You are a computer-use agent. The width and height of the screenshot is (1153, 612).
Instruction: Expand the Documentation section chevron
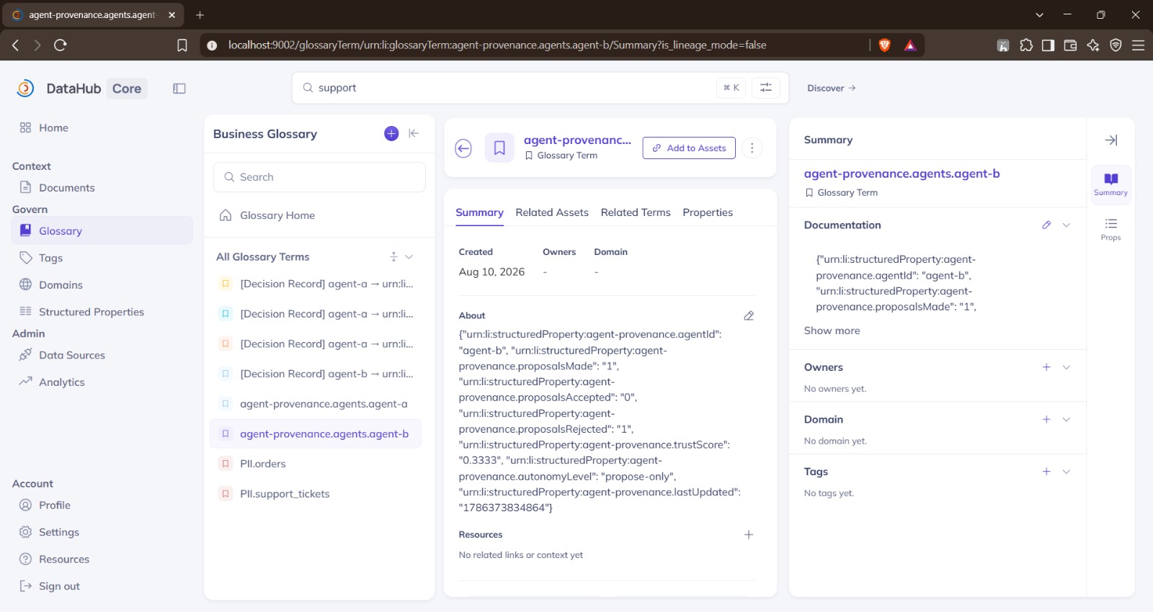click(1067, 225)
